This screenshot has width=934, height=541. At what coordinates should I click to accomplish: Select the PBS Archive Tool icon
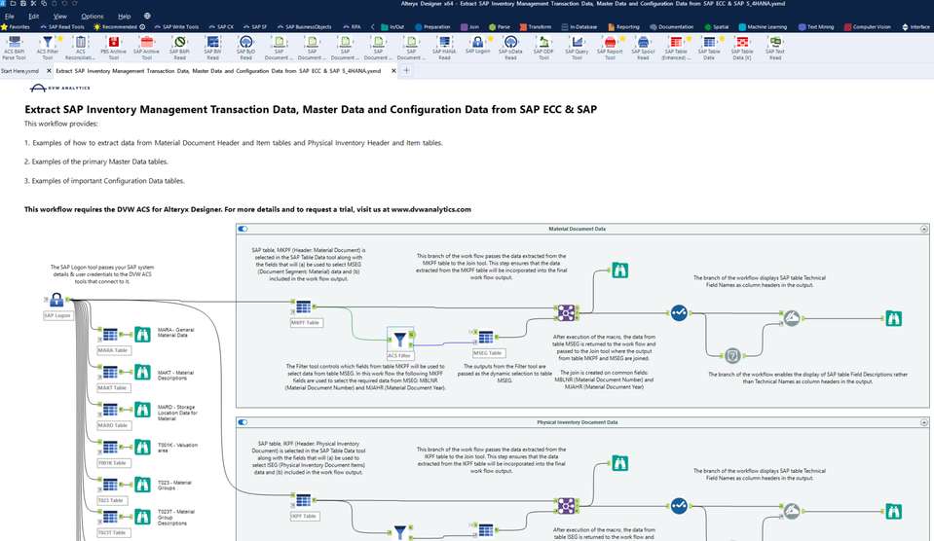113,42
